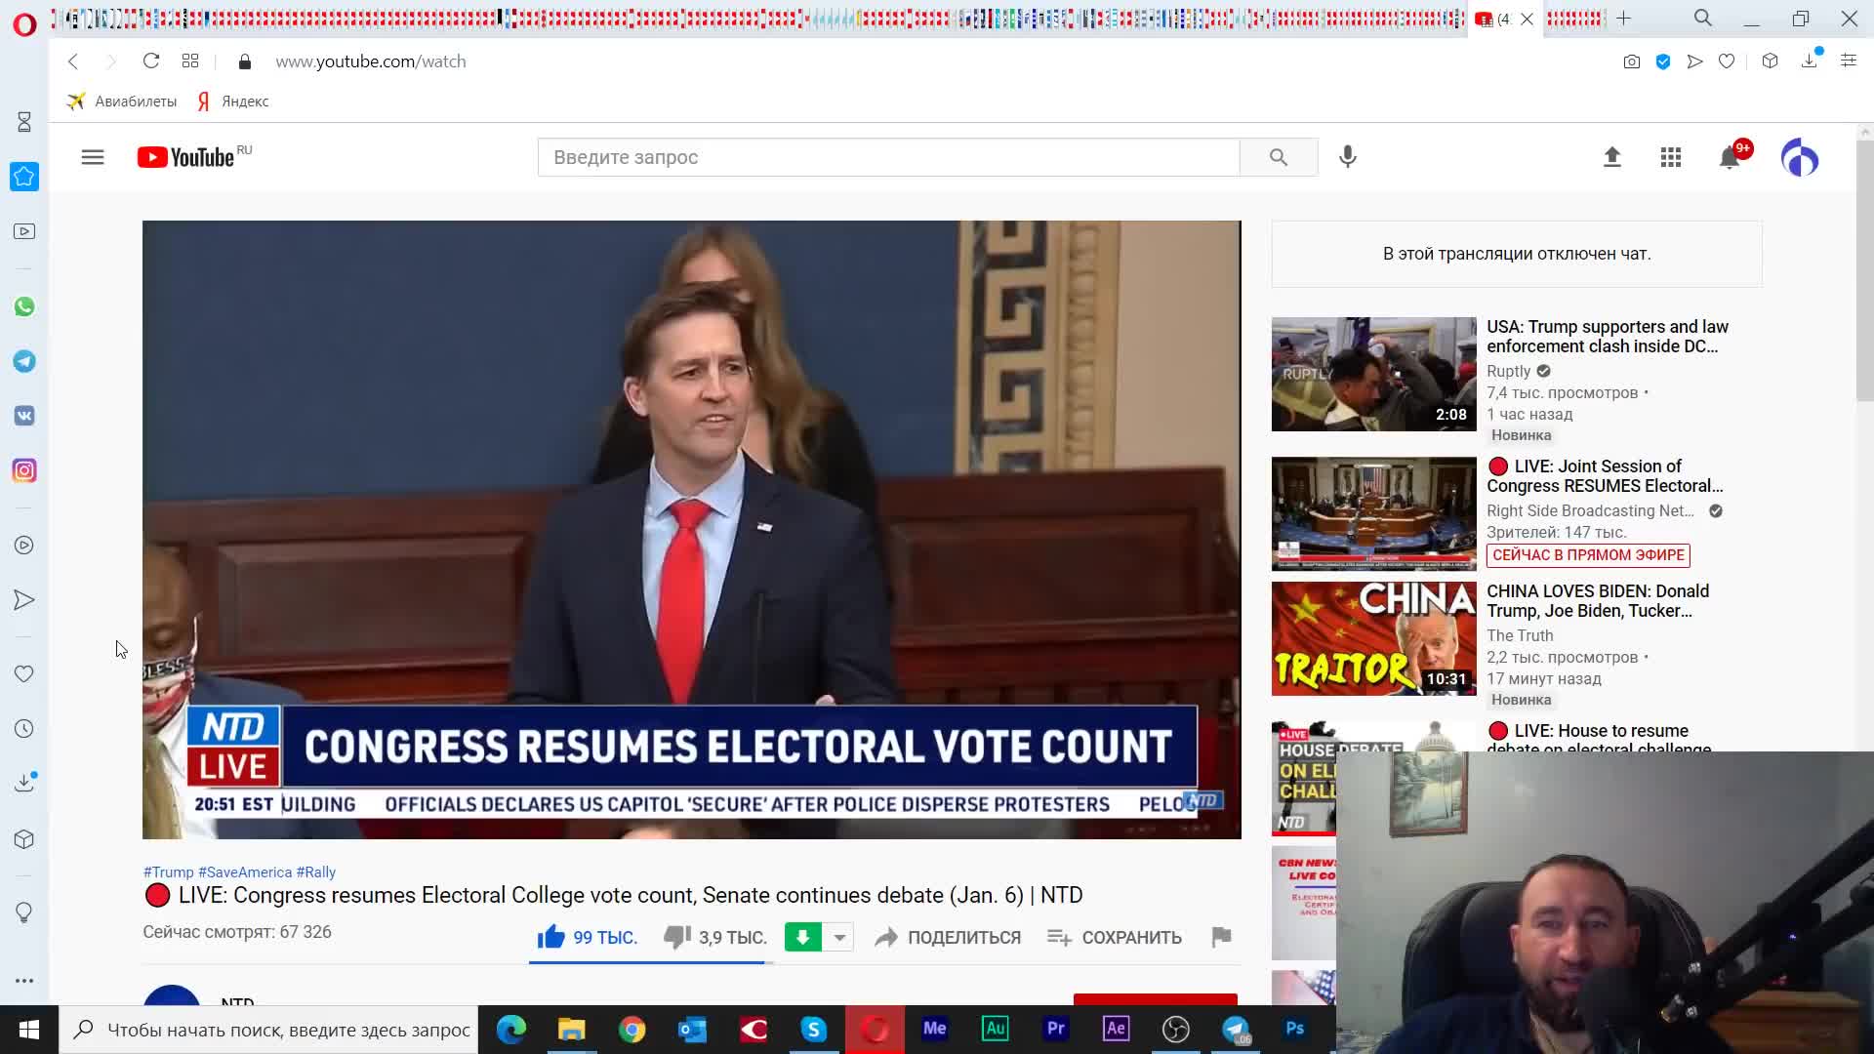Dislike the video with thumbs down
Viewport: 1874px width, 1054px height.
[676, 937]
